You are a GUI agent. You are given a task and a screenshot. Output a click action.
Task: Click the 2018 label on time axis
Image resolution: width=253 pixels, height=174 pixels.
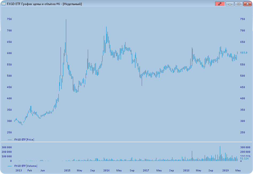[x=186, y=171]
